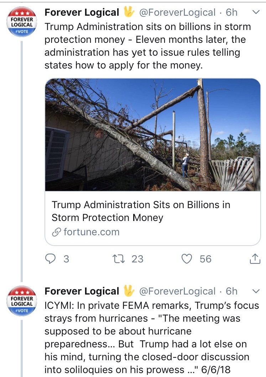The height and width of the screenshot is (377, 266).
Task: Open the fortune.com link
Action: tap(91, 232)
